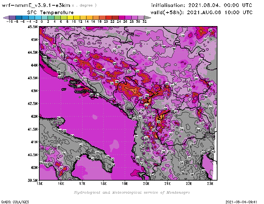Click the '45.5N' latitude label
Viewport: 264px width, 204px height.
pyautogui.click(x=32, y=27)
